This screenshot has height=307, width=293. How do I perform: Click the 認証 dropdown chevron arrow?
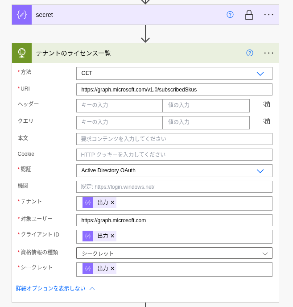[x=260, y=171]
